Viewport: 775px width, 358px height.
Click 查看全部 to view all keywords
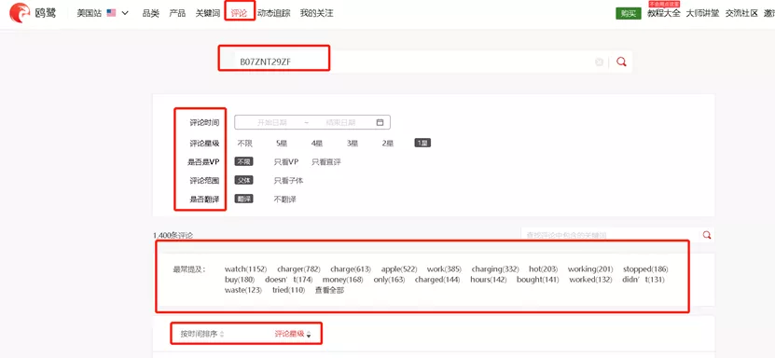[329, 290]
